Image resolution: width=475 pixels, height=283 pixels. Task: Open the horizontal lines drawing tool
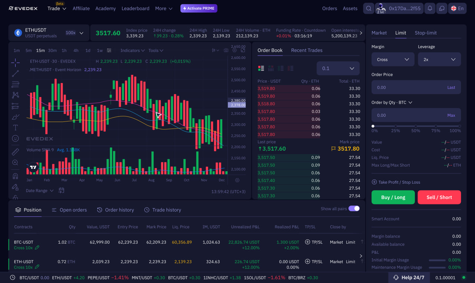pos(15,84)
